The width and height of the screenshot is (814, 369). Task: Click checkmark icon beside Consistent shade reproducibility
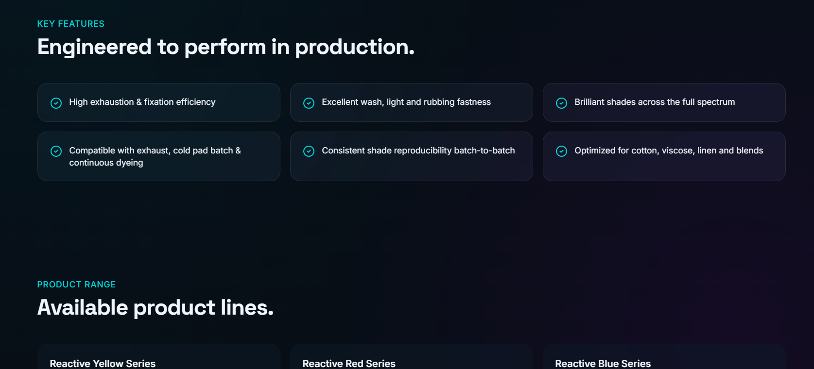pos(309,151)
